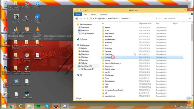Viewport: 194px width, 109px height.
Task: Open the Görünüm ribbon tab
Action: point(103,14)
